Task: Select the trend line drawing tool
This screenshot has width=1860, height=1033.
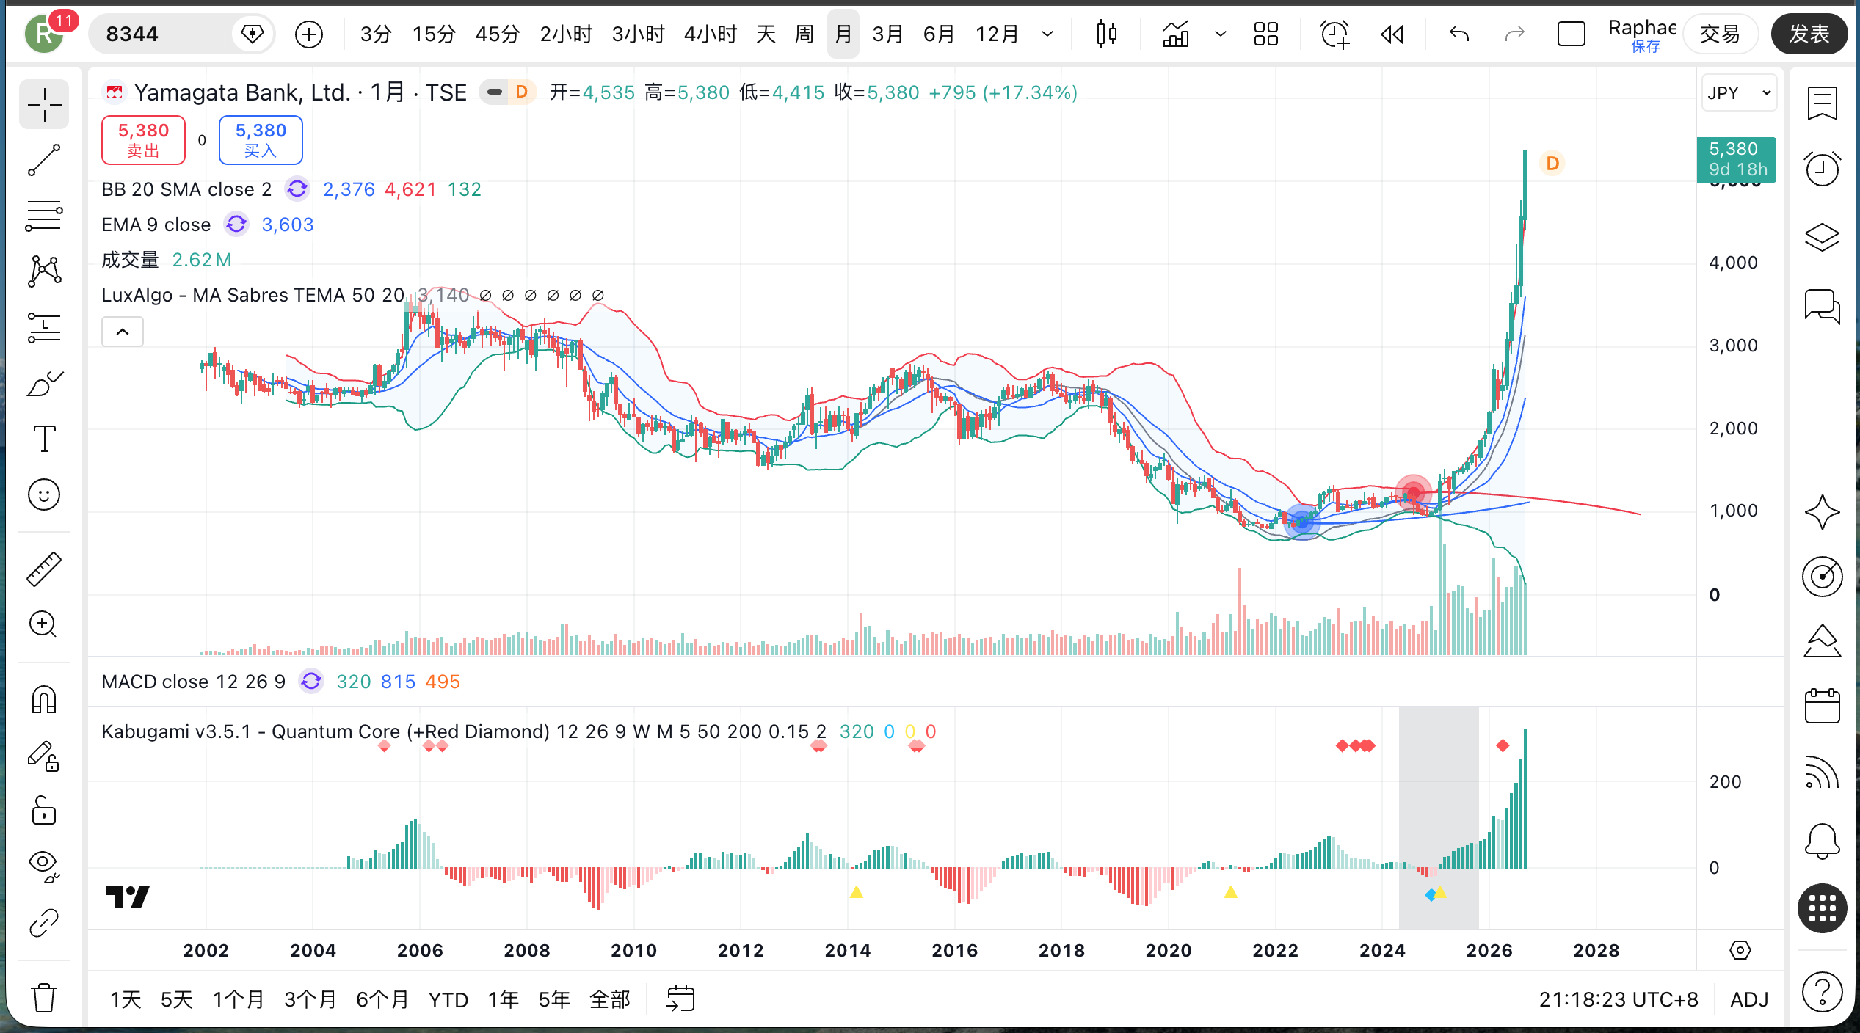Action: point(44,161)
